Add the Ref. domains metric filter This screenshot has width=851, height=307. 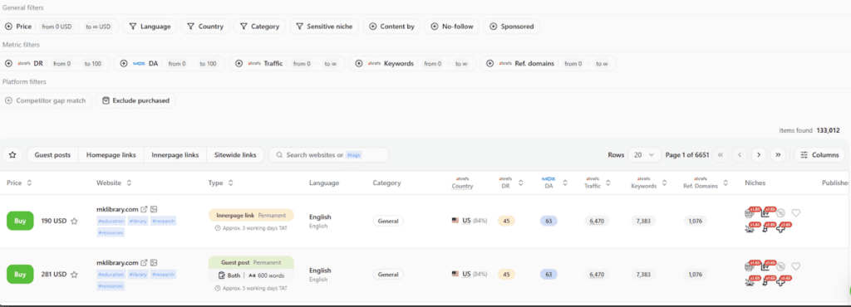(x=489, y=63)
